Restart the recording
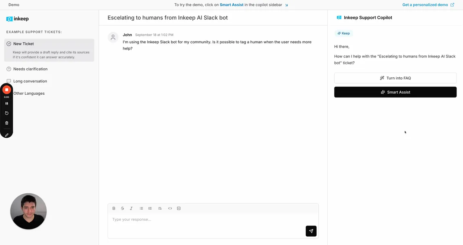This screenshot has height=245, width=463. [7, 113]
